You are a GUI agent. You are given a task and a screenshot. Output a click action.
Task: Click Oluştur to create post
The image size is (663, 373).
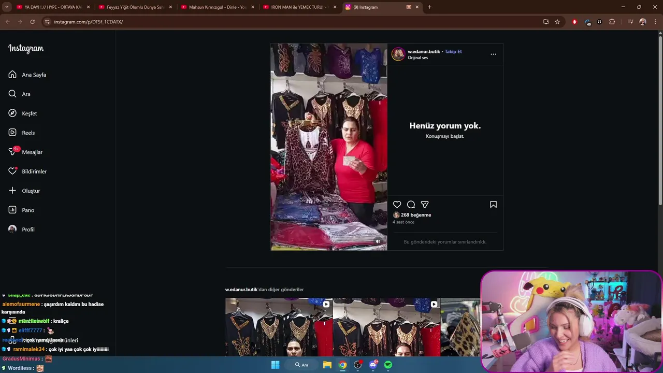(24, 191)
